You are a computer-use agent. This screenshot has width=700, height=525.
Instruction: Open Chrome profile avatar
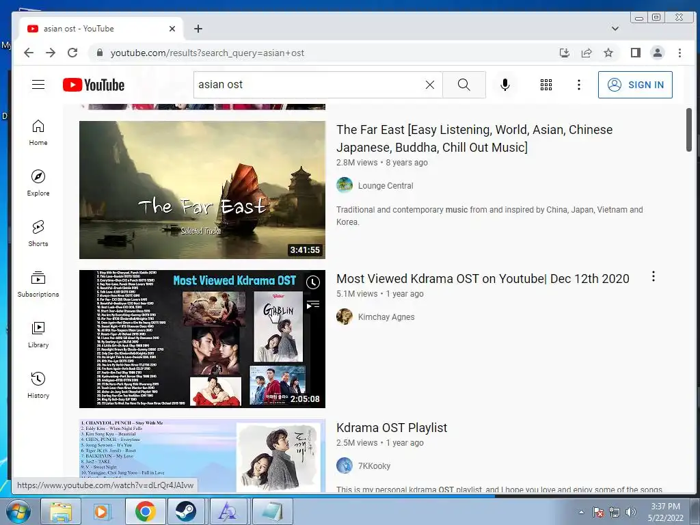pyautogui.click(x=658, y=53)
